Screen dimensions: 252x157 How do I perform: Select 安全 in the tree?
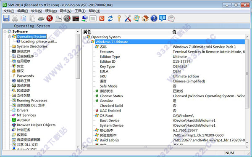(20, 66)
